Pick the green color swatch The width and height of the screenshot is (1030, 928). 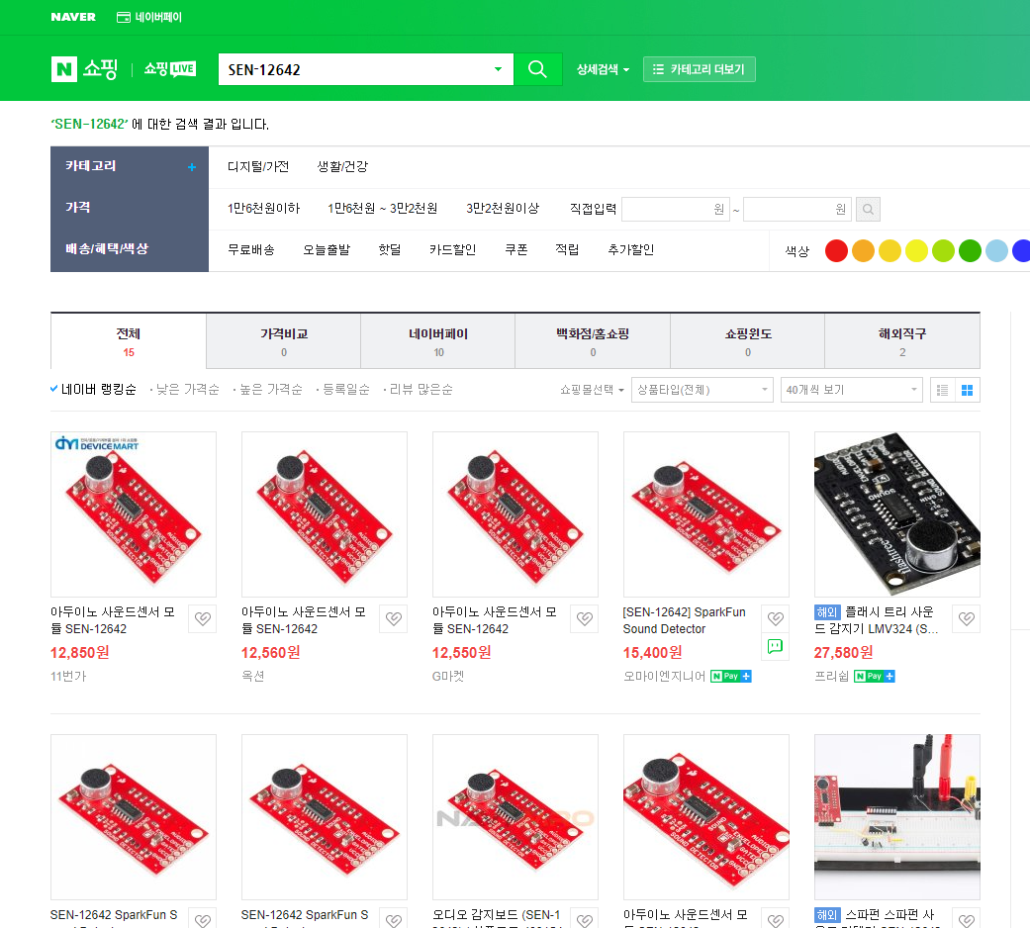coord(970,250)
